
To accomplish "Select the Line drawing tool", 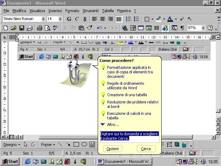I will pyautogui.click(x=60, y=145).
